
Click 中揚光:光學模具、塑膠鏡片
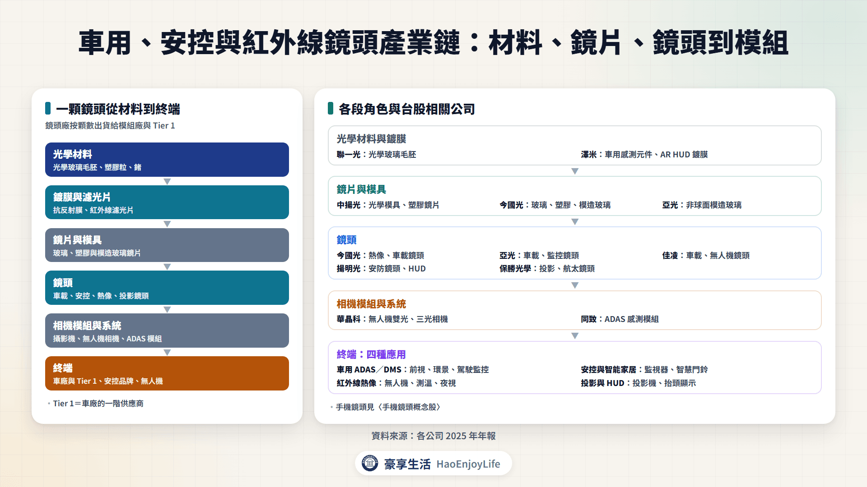(x=388, y=205)
